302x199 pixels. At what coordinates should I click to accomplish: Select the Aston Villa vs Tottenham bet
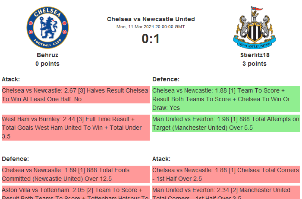pyautogui.click(x=75, y=193)
